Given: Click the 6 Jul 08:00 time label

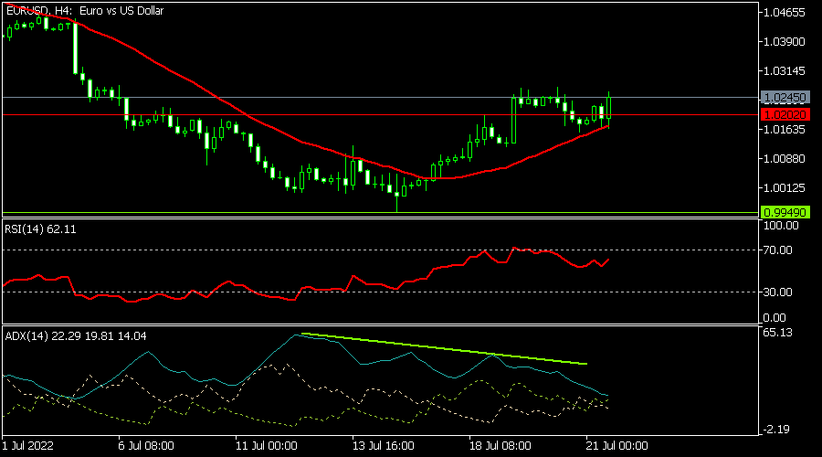Looking at the screenshot, I should click(x=146, y=446).
